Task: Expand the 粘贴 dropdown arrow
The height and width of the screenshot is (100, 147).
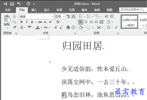Action: pos(7,28)
